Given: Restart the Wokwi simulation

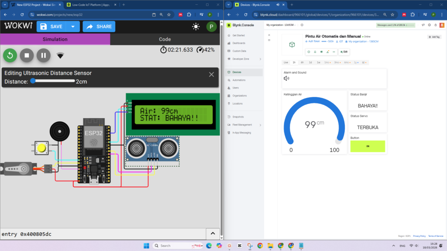Looking at the screenshot, I should [10, 55].
